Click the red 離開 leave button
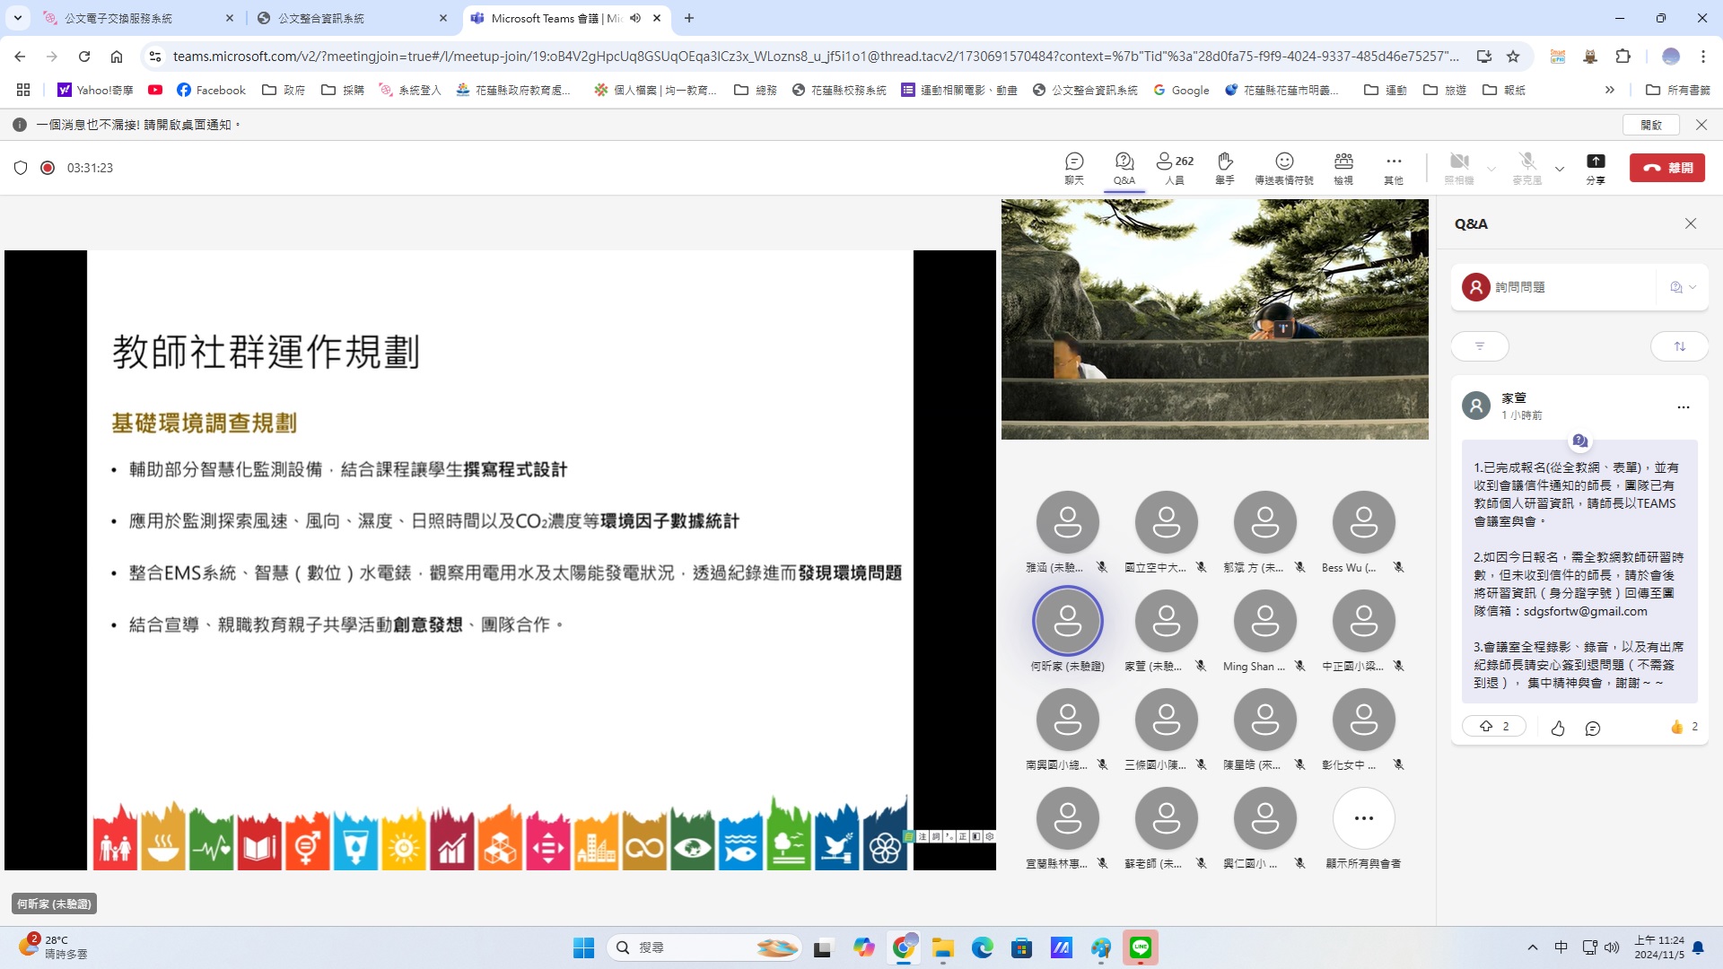 pyautogui.click(x=1666, y=168)
